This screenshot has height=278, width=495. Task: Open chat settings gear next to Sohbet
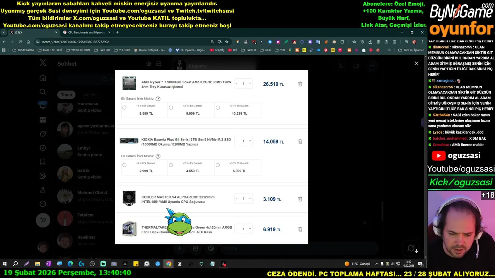pos(148,64)
